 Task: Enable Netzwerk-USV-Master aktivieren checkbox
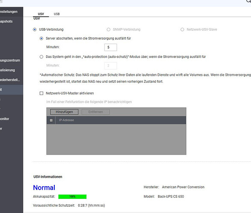(41, 93)
